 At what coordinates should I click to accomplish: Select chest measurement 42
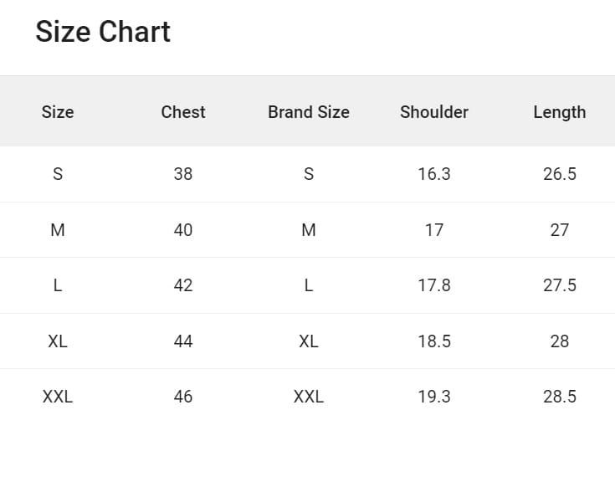point(183,285)
